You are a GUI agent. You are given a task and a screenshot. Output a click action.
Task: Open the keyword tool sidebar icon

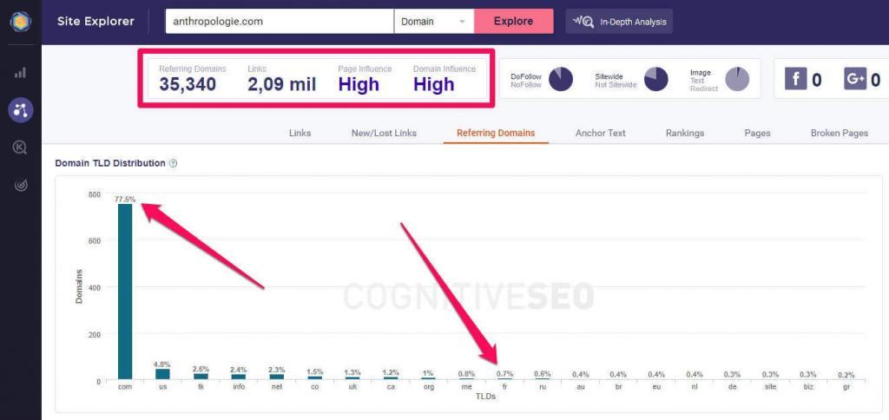20,148
